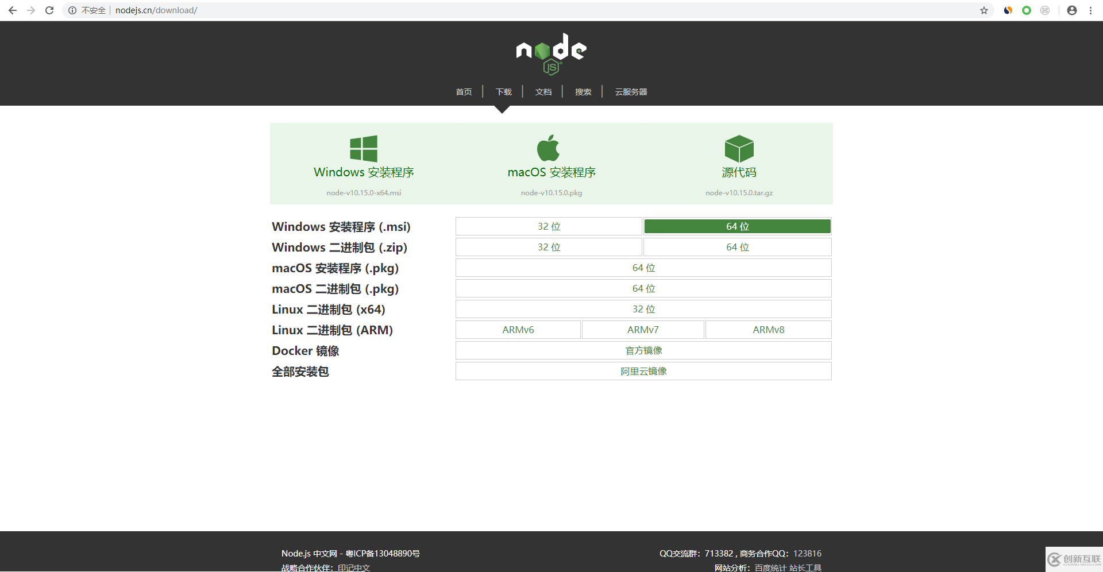Open 百度统计 link in footer

771,567
